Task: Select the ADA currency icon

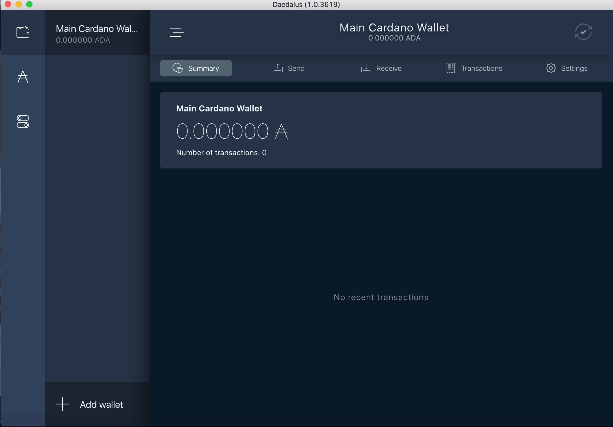Action: (x=23, y=76)
